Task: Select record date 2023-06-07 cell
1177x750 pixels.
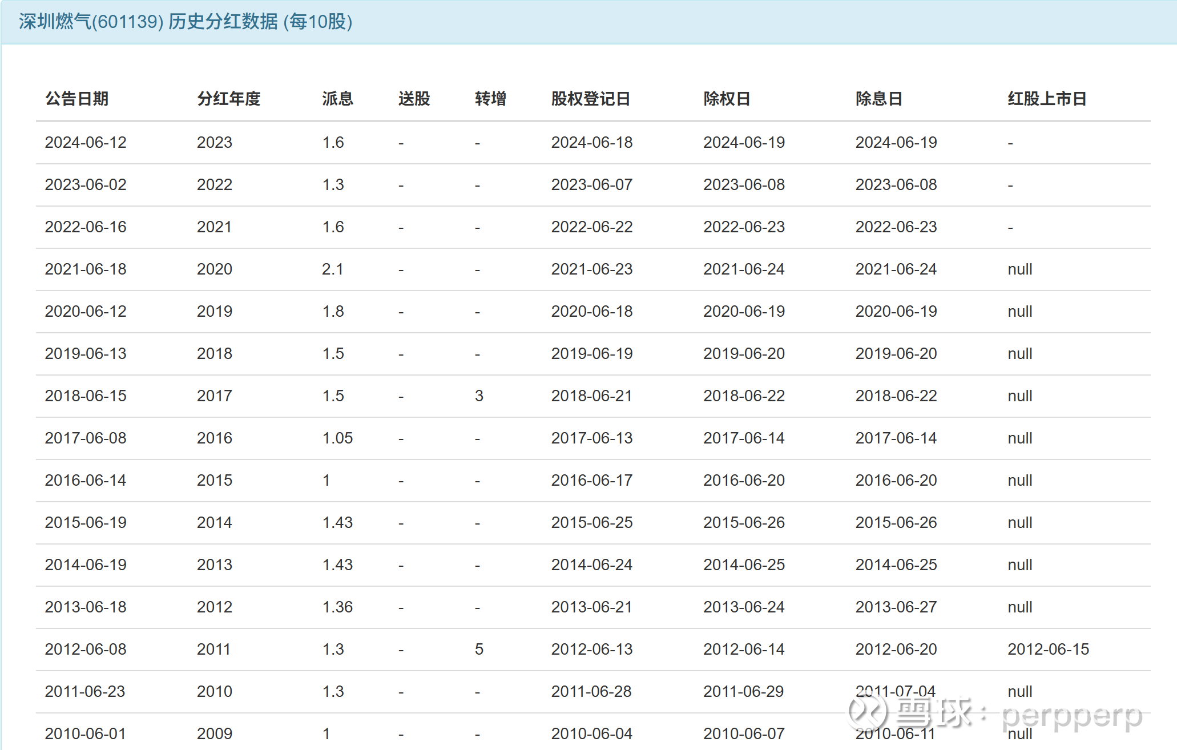Action: coord(591,184)
